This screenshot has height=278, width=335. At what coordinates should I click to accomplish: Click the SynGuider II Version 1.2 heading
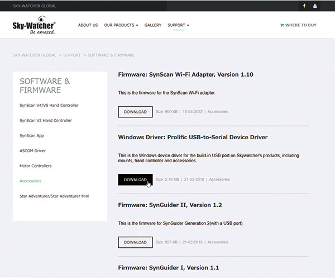(170, 205)
